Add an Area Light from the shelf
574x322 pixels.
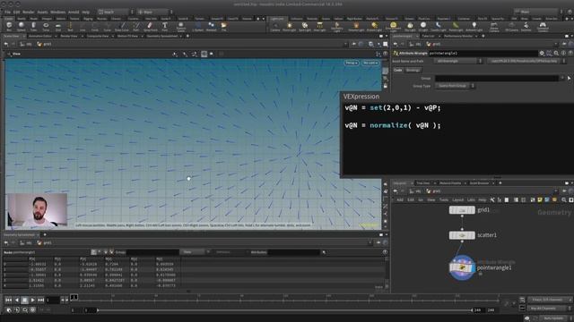pyautogui.click(x=319, y=26)
